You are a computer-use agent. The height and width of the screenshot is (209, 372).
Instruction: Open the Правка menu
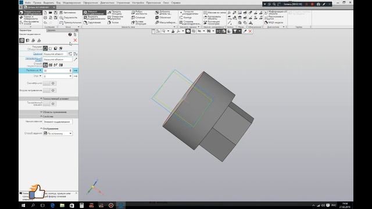37,2
